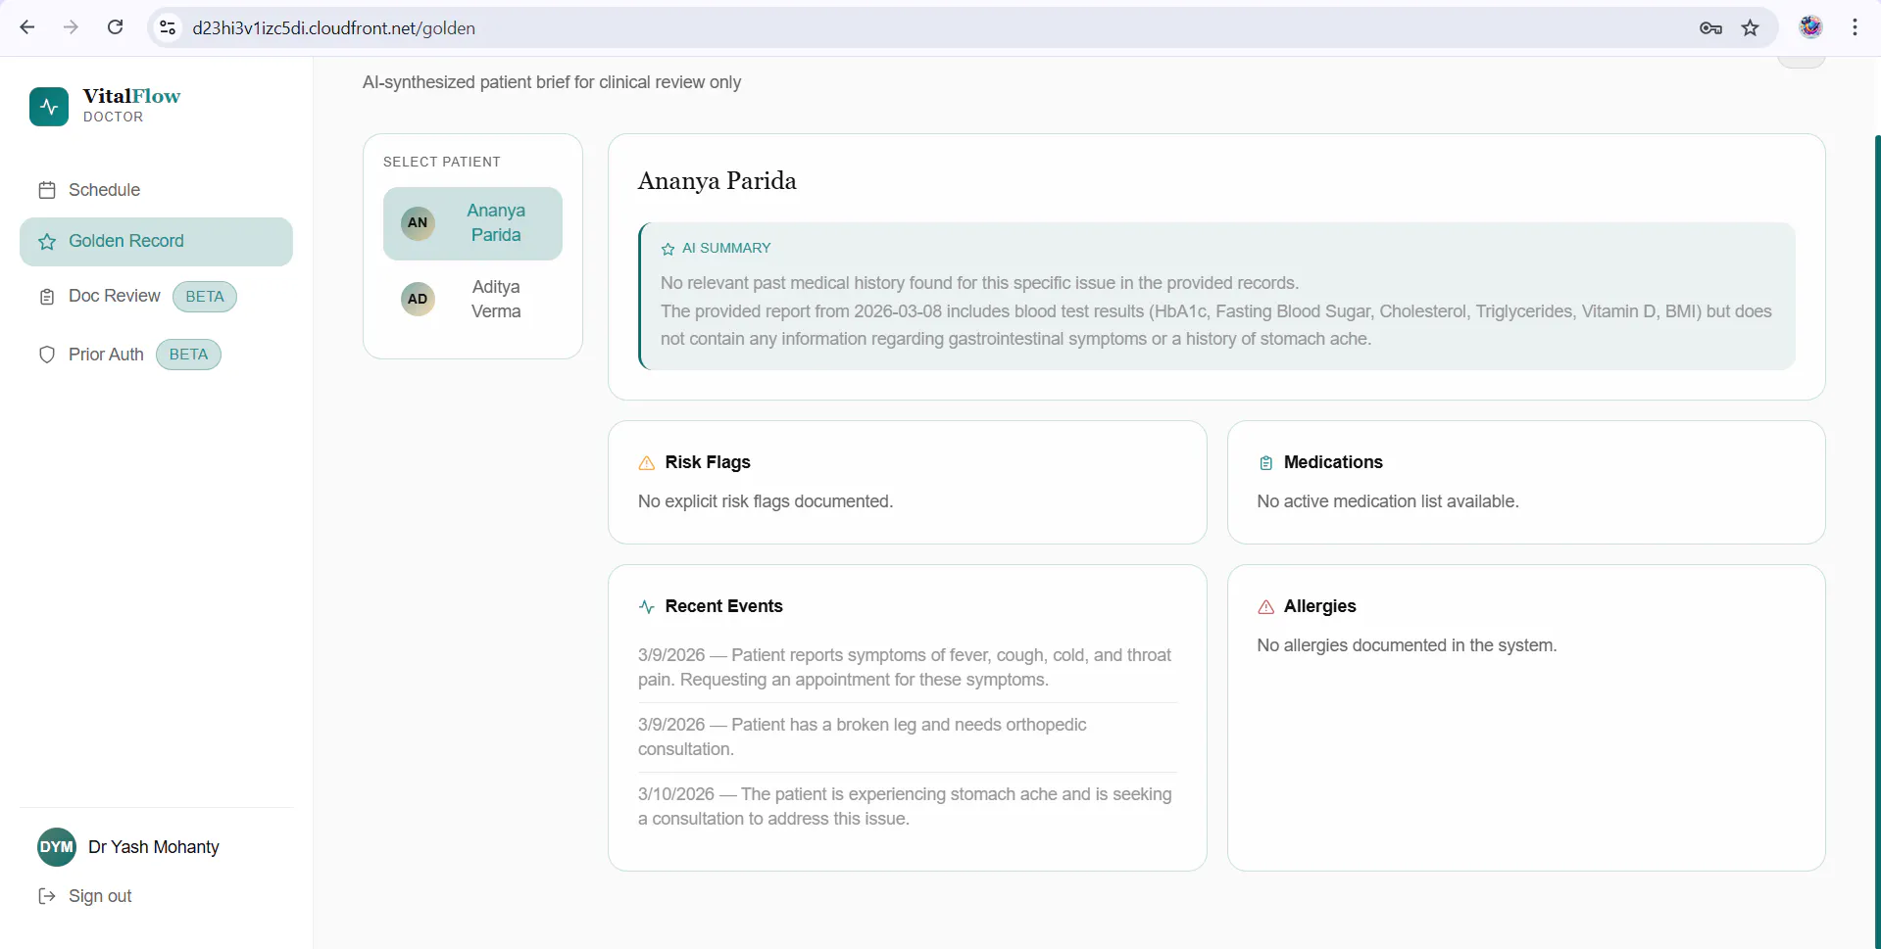Click the DOCTOR role label

(x=114, y=117)
